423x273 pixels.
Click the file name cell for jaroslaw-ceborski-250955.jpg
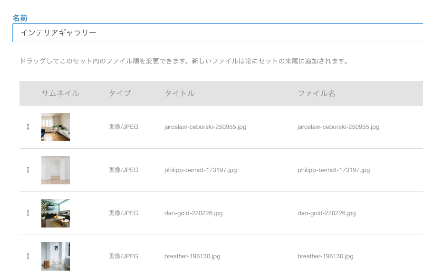(338, 127)
